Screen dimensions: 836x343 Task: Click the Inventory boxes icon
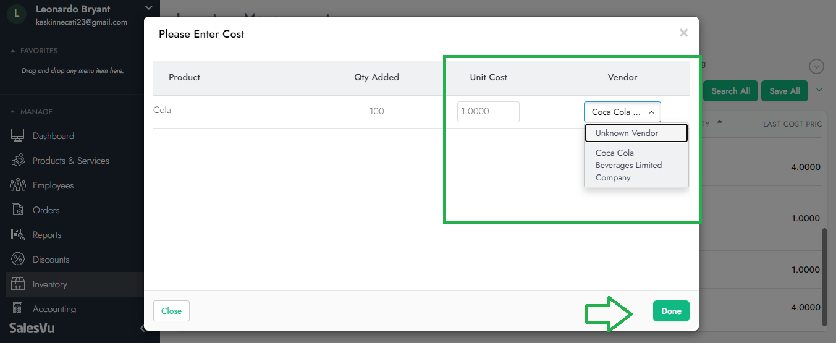pos(18,284)
